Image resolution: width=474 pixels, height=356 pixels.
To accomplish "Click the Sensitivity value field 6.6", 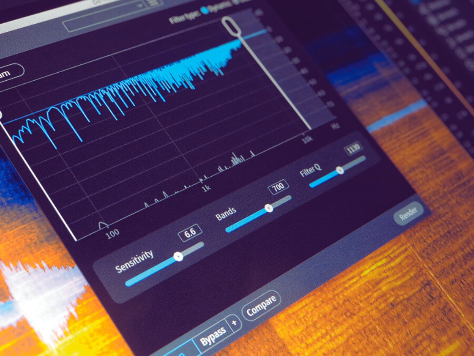I will (190, 233).
